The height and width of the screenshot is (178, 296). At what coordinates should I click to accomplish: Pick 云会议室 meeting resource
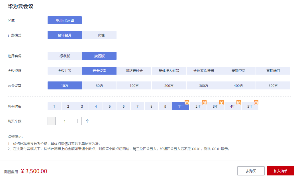coord(99,71)
